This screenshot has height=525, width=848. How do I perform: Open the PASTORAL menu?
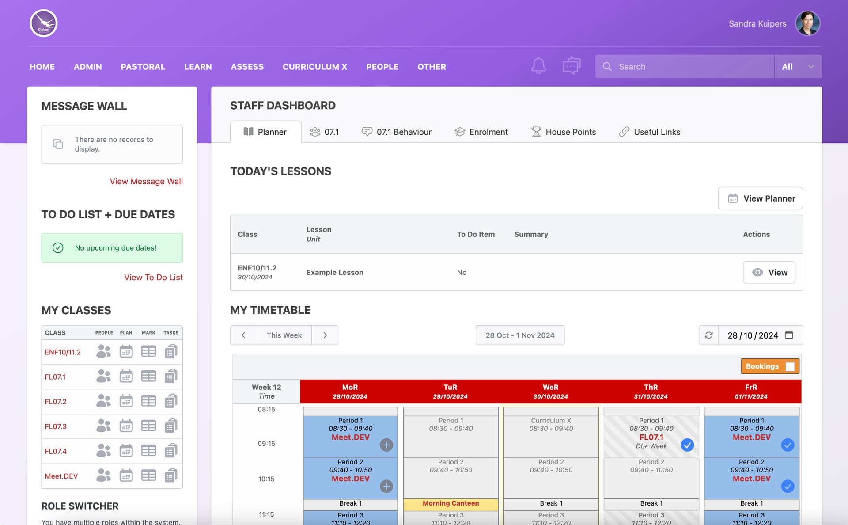pos(143,67)
